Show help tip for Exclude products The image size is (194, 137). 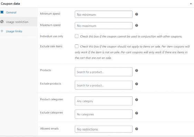click(x=136, y=84)
